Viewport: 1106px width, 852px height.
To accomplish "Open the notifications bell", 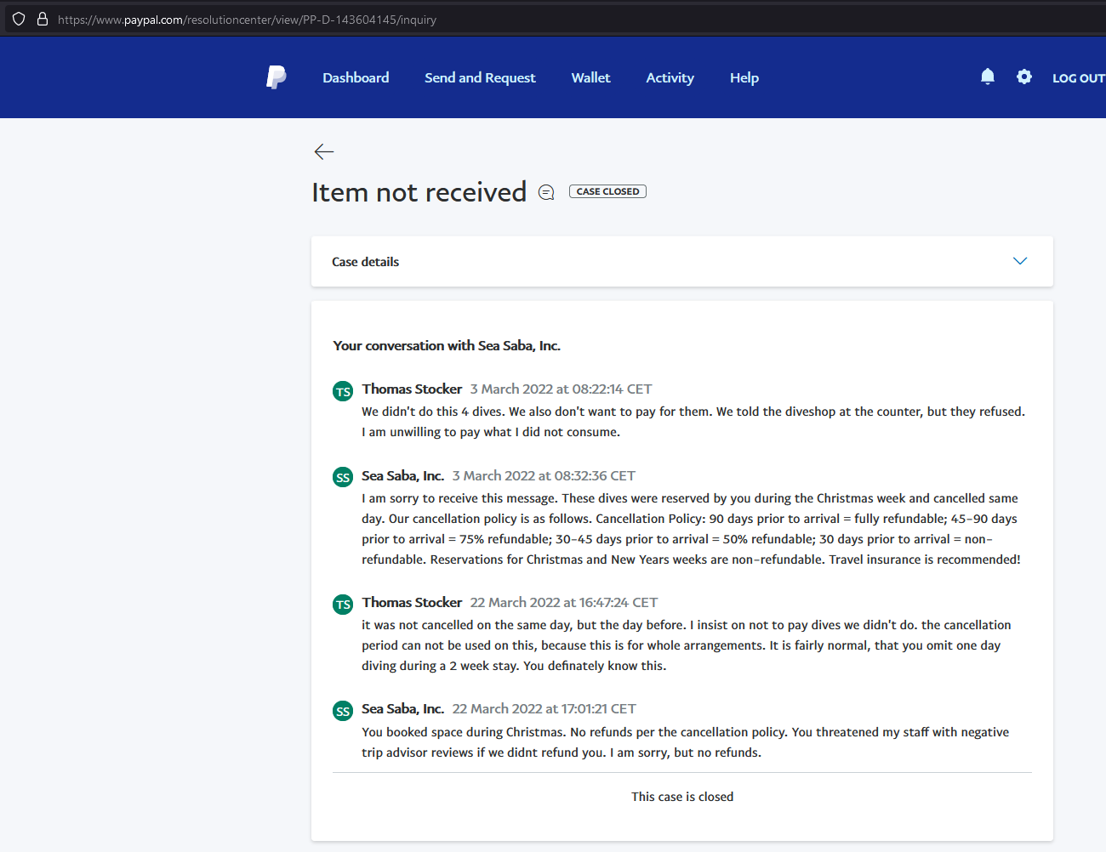I will 987,77.
